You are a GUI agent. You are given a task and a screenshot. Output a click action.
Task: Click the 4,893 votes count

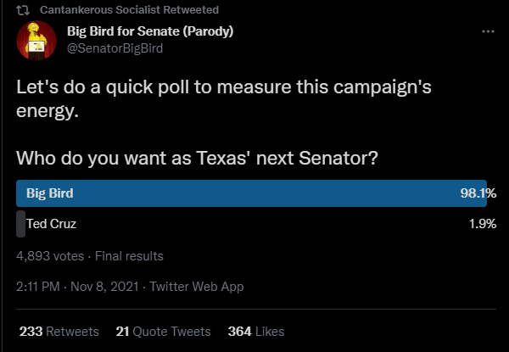[50, 256]
